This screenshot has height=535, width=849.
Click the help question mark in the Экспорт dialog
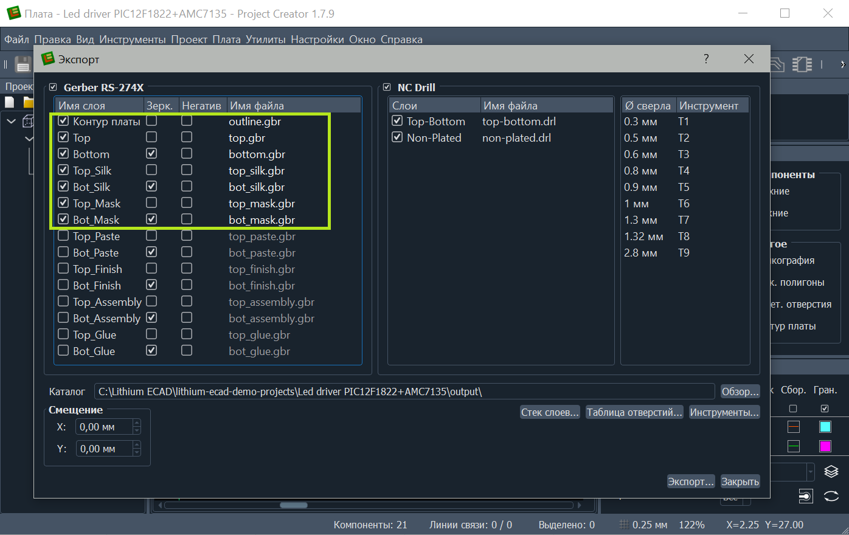[x=705, y=59]
